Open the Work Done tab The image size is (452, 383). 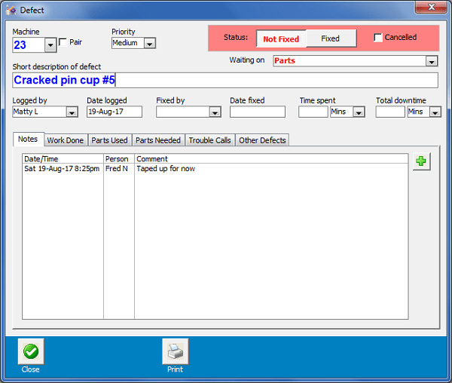66,140
